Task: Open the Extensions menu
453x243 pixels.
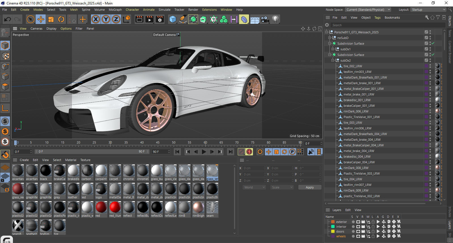Action: (x=209, y=10)
